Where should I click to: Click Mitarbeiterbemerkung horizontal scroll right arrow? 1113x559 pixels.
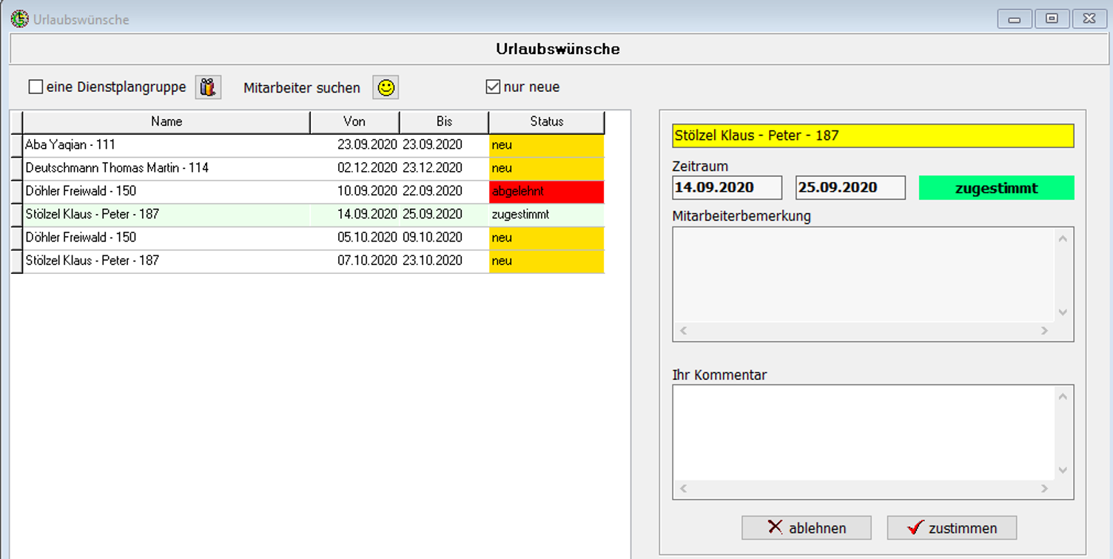1045,331
